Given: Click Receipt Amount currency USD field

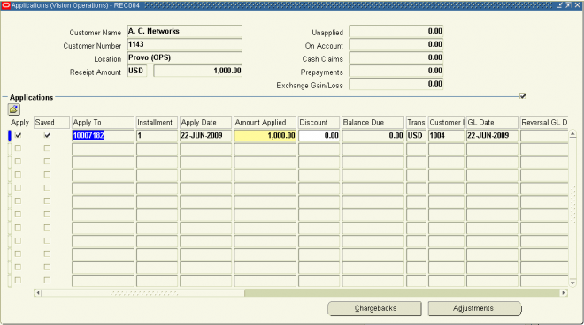Looking at the screenshot, I should [136, 71].
